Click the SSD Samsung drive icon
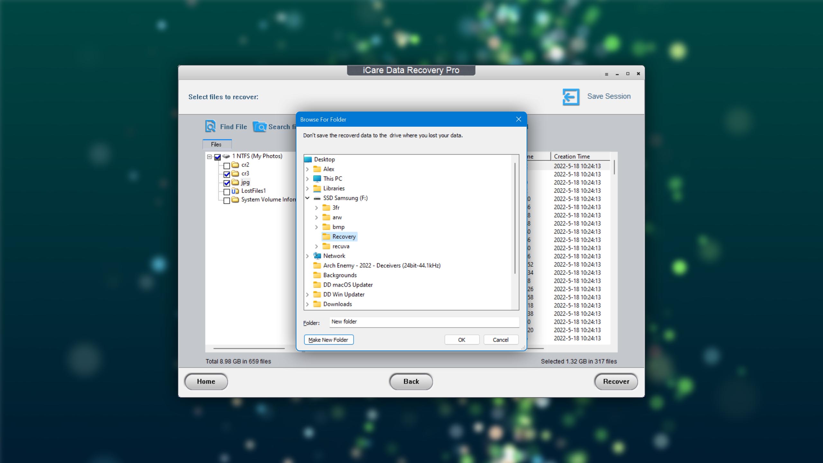 [x=317, y=198]
